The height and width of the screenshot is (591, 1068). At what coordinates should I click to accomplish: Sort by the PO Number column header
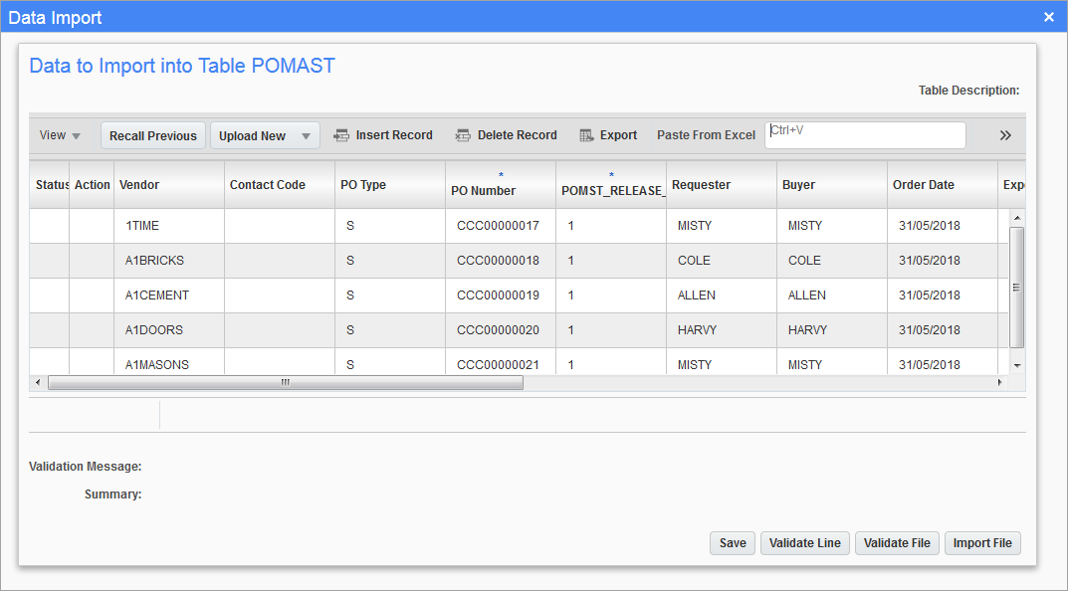coord(484,190)
